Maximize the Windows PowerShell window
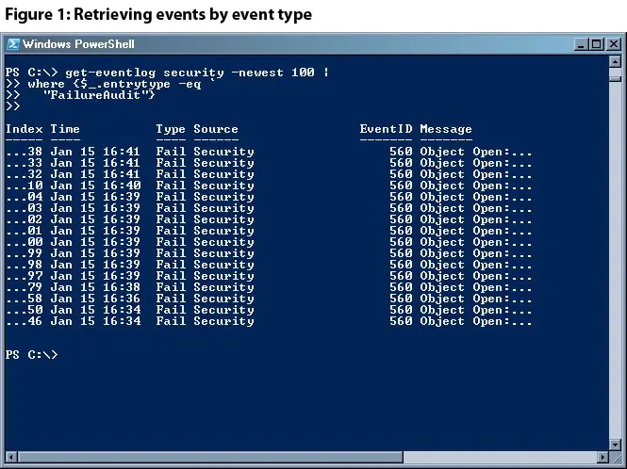627x469 pixels. [596, 44]
